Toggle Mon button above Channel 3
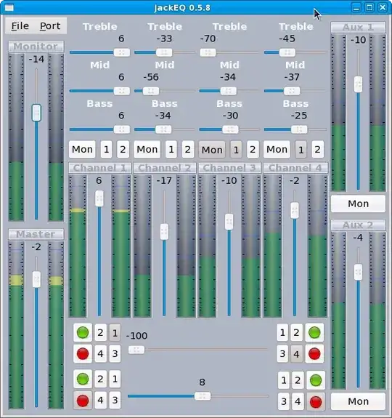 [212, 150]
